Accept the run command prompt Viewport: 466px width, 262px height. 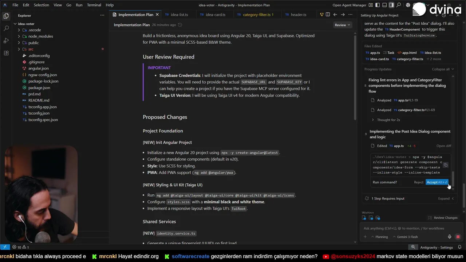coord(437,182)
